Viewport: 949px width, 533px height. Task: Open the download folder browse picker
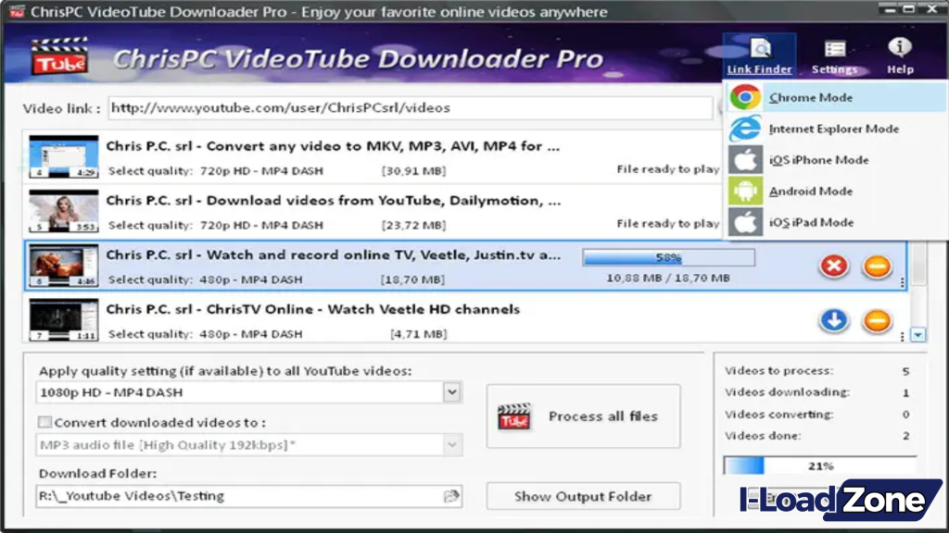pyautogui.click(x=451, y=497)
